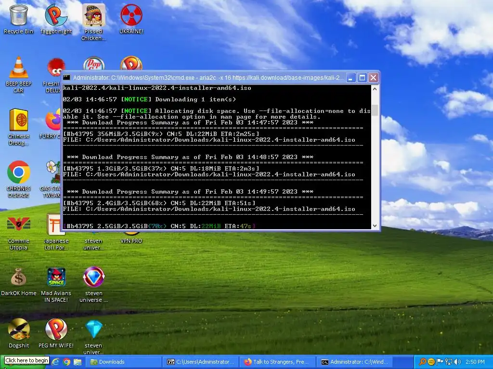The width and height of the screenshot is (493, 369).
Task: Click the 2:50 PM taskbar clock
Action: pos(475,362)
